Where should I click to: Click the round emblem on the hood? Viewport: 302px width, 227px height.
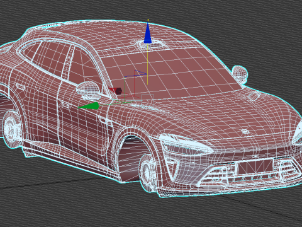(245, 132)
